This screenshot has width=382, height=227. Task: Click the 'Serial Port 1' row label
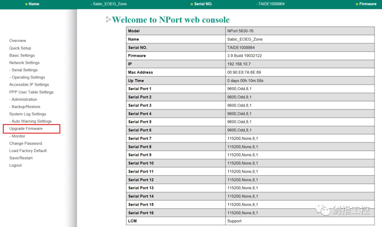point(140,89)
